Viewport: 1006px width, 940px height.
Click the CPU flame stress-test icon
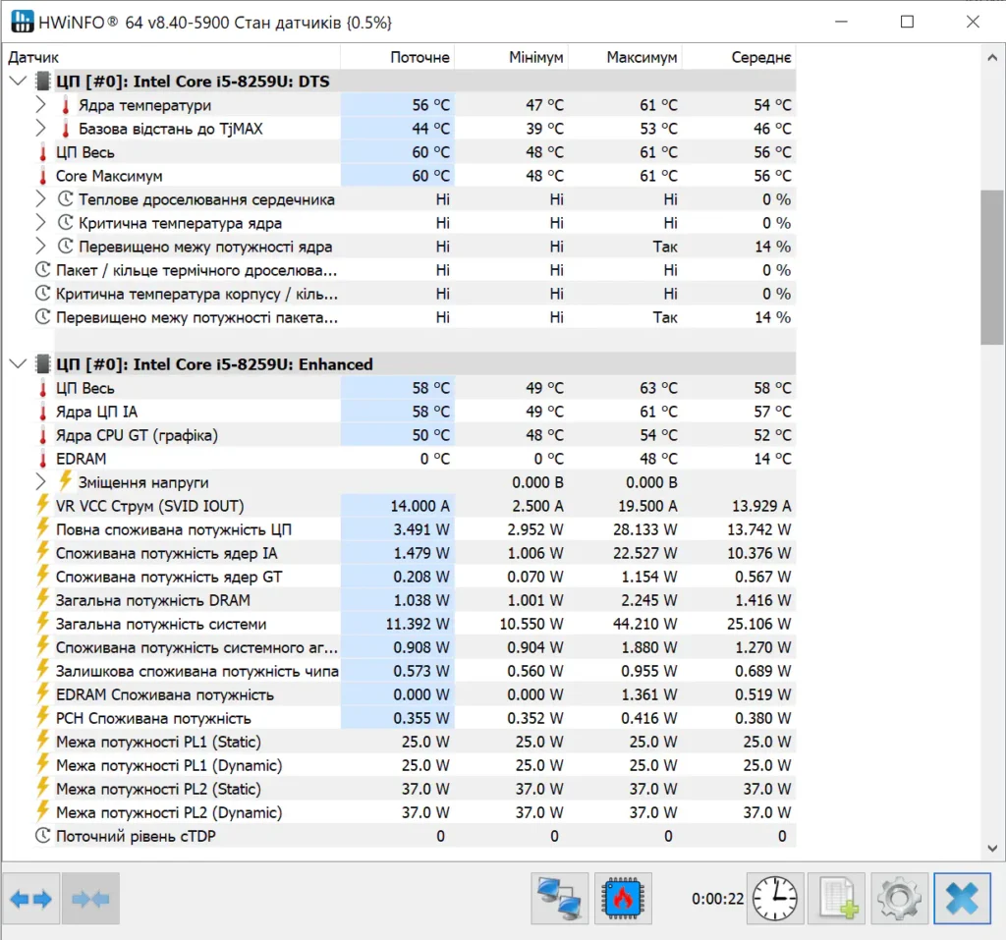click(x=623, y=899)
